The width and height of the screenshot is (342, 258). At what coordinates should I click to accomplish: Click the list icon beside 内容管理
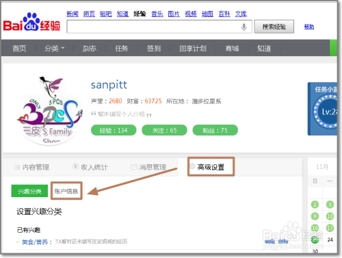click(x=17, y=168)
